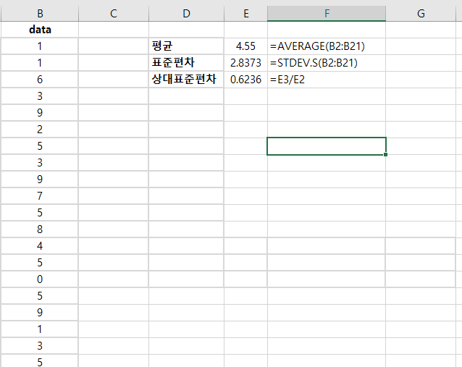Viewport: 462px width, 367px height.
Task: Select the =STDEV.S(B2:B21) formula text cell
Action: (327, 62)
